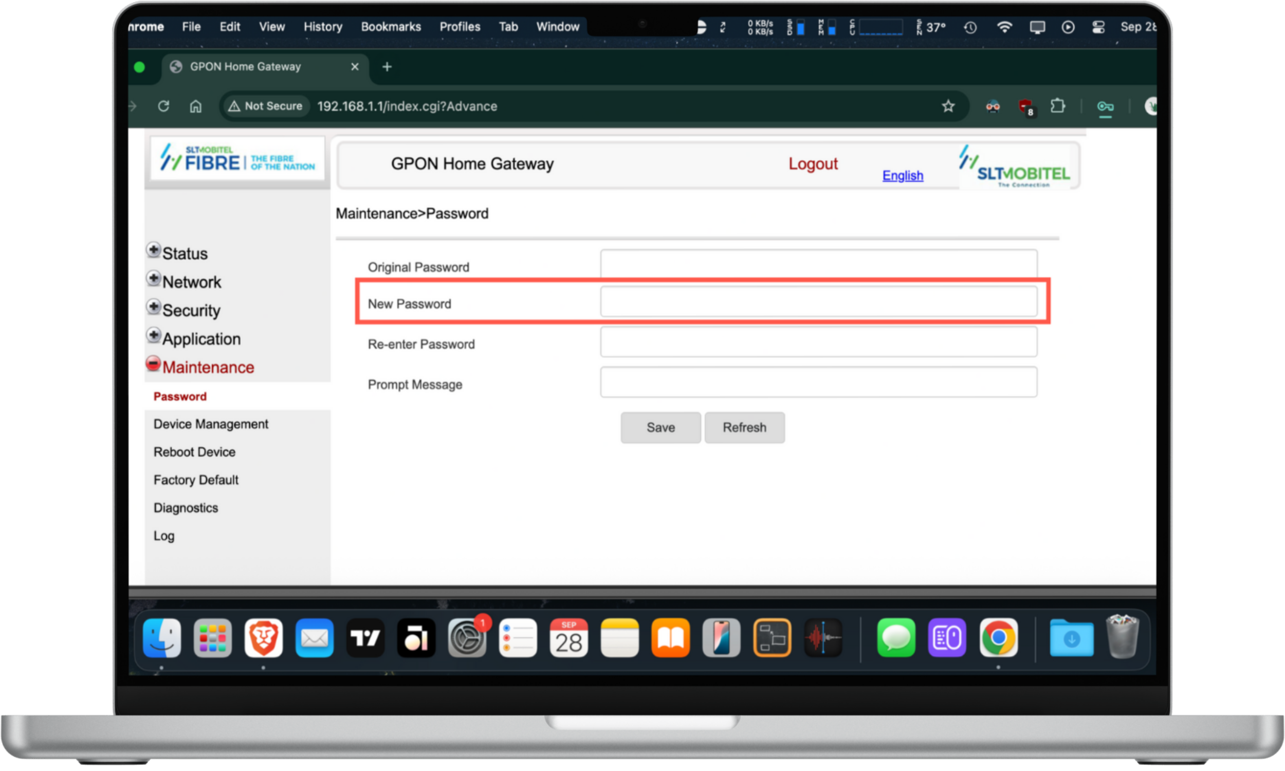
Task: Open the extensions puzzle icon
Action: pos(1057,106)
